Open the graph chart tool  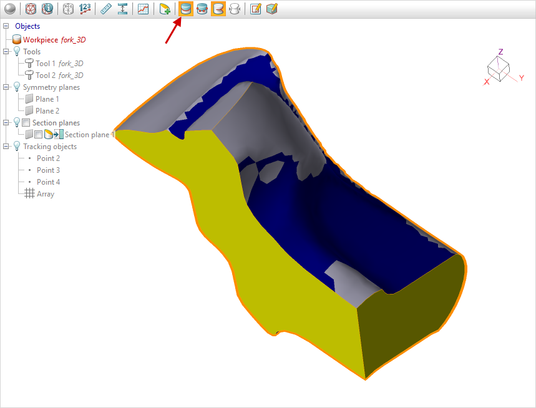point(144,9)
